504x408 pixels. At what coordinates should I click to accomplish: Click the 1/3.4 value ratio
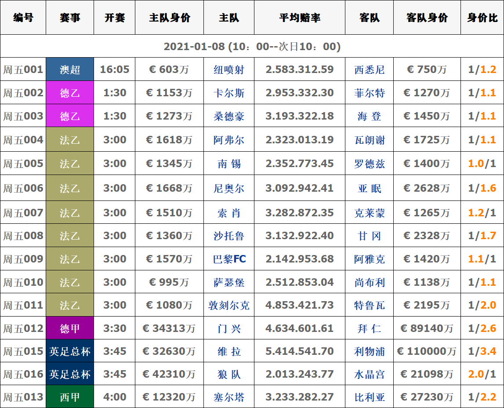482,351
